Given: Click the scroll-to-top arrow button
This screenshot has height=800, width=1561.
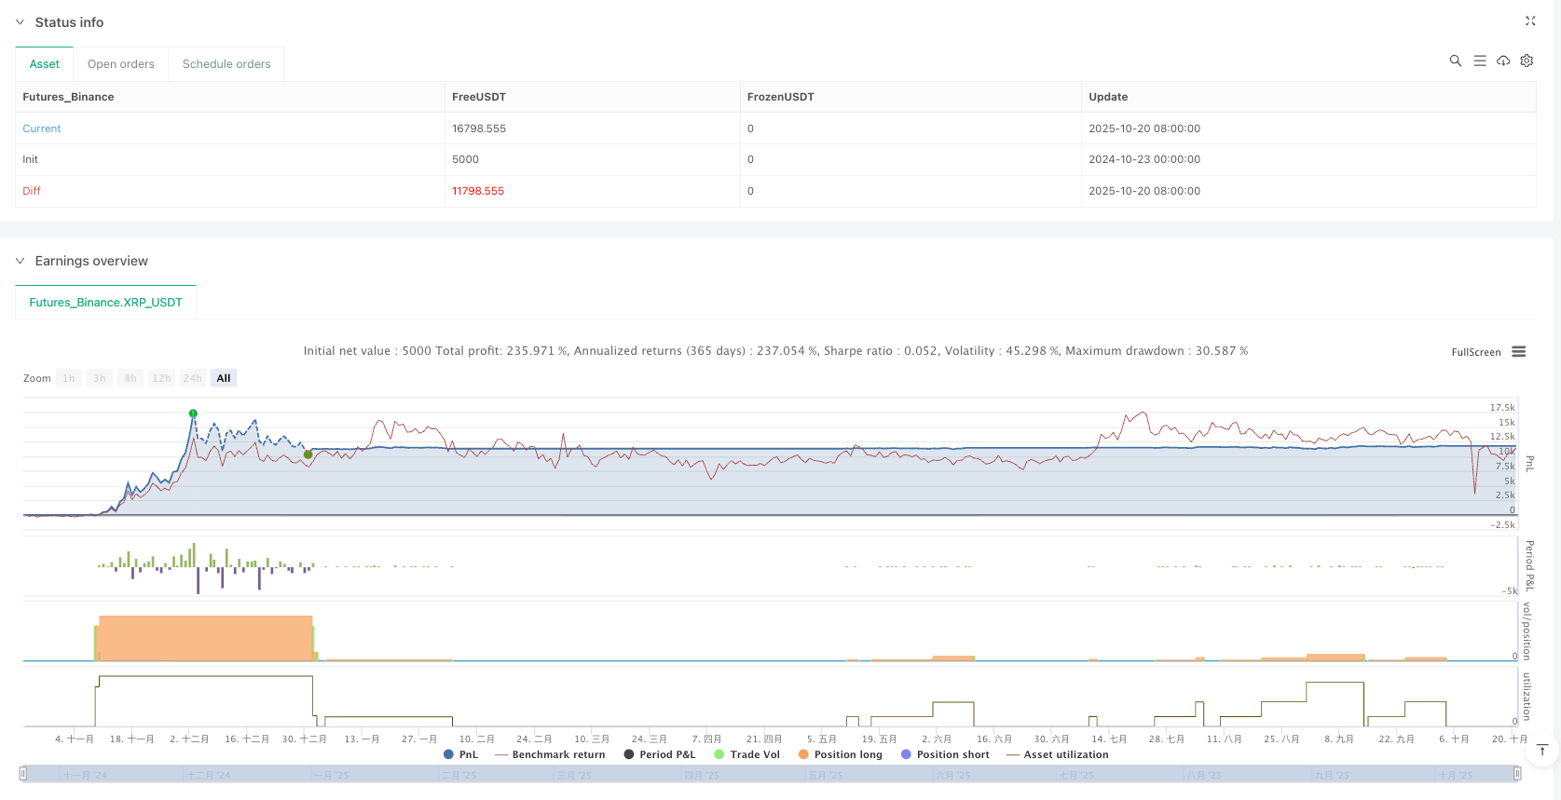Looking at the screenshot, I should point(1542,751).
